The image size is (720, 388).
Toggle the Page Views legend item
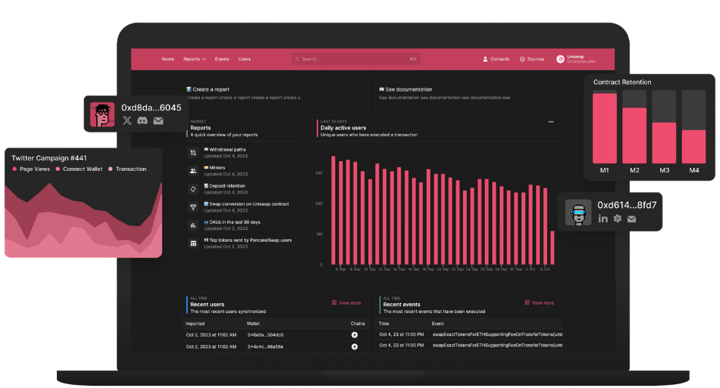[31, 169]
